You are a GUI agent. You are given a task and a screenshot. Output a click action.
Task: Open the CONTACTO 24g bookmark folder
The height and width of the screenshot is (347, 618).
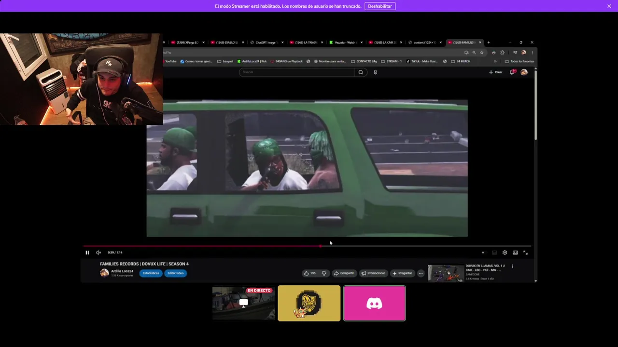364,61
